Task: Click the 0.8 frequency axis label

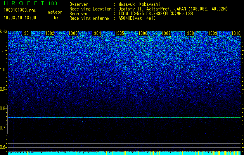Action: pyautogui.click(x=3, y=108)
